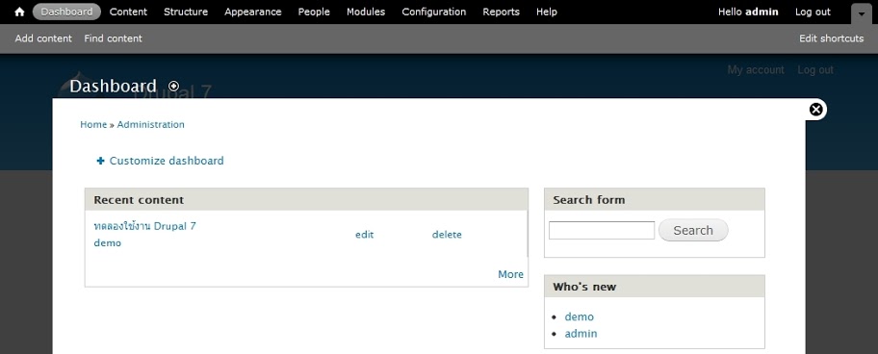Open the Reports menu

click(502, 12)
